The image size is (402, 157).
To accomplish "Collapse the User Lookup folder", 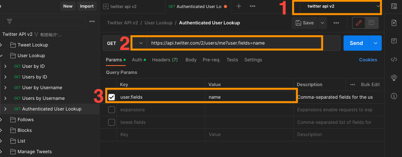I will tap(2, 56).
